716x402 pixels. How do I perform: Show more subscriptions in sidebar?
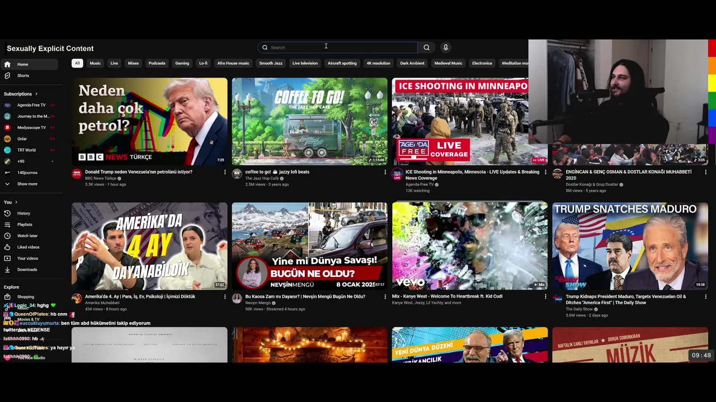coord(27,184)
